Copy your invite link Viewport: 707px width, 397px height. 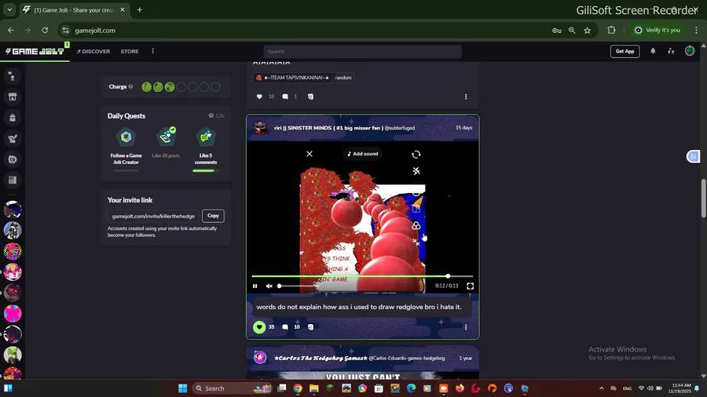[213, 216]
